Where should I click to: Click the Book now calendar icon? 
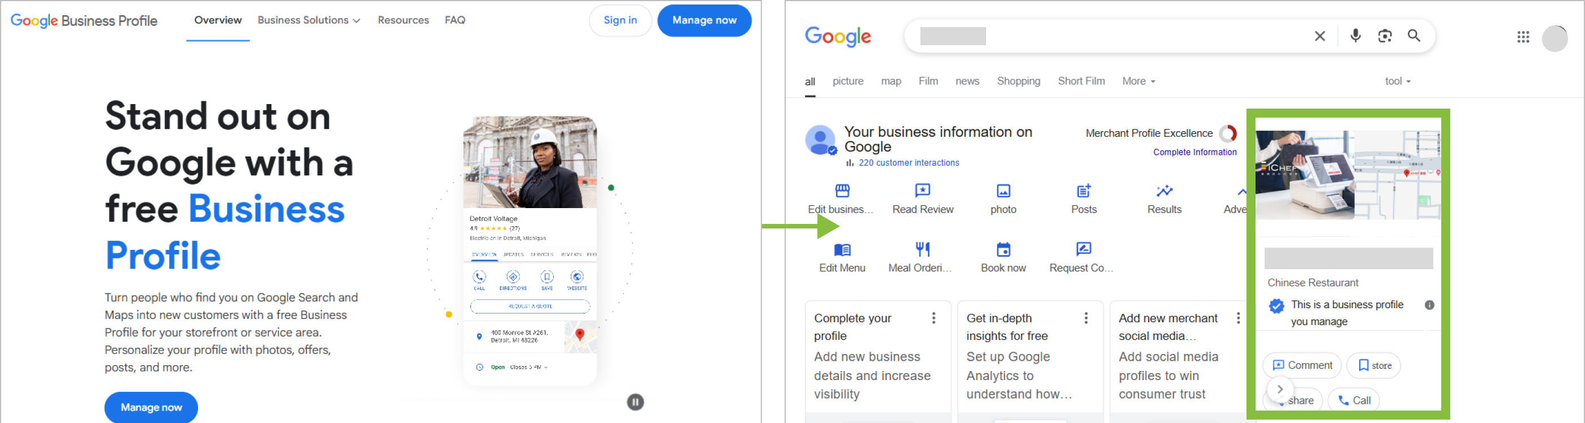click(1003, 249)
